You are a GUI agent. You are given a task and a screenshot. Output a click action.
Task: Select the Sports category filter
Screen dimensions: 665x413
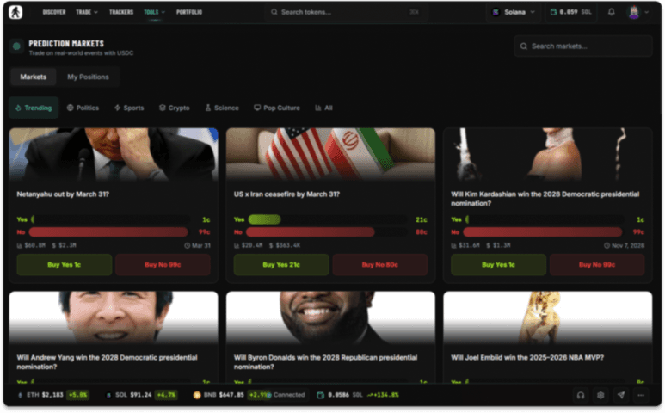pos(128,108)
